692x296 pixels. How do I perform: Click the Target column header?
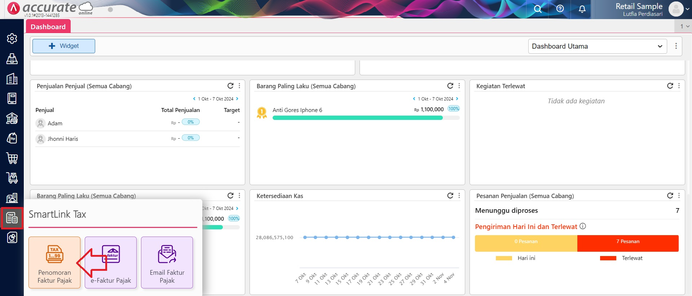[232, 110]
